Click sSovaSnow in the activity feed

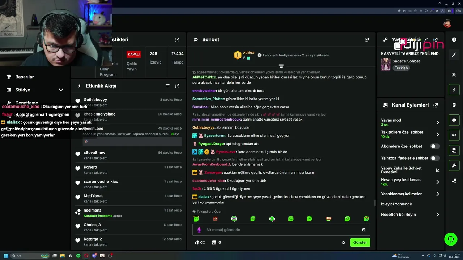coord(94,153)
